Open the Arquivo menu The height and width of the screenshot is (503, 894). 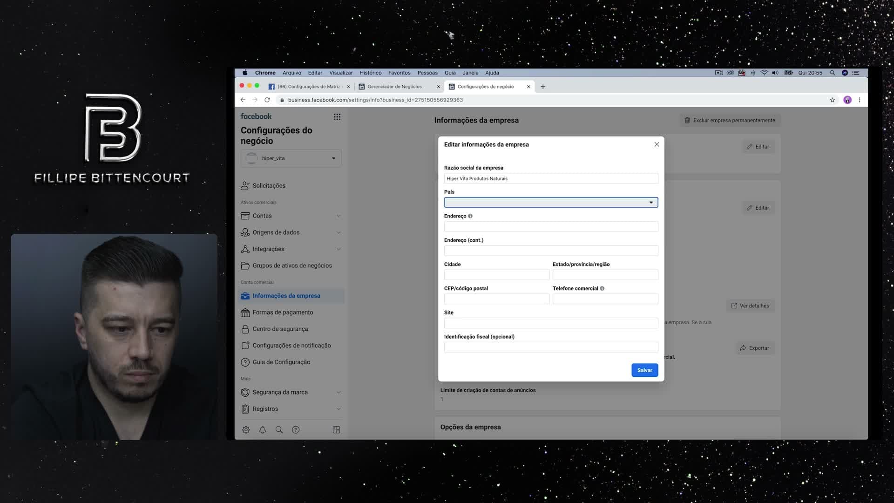pos(291,73)
